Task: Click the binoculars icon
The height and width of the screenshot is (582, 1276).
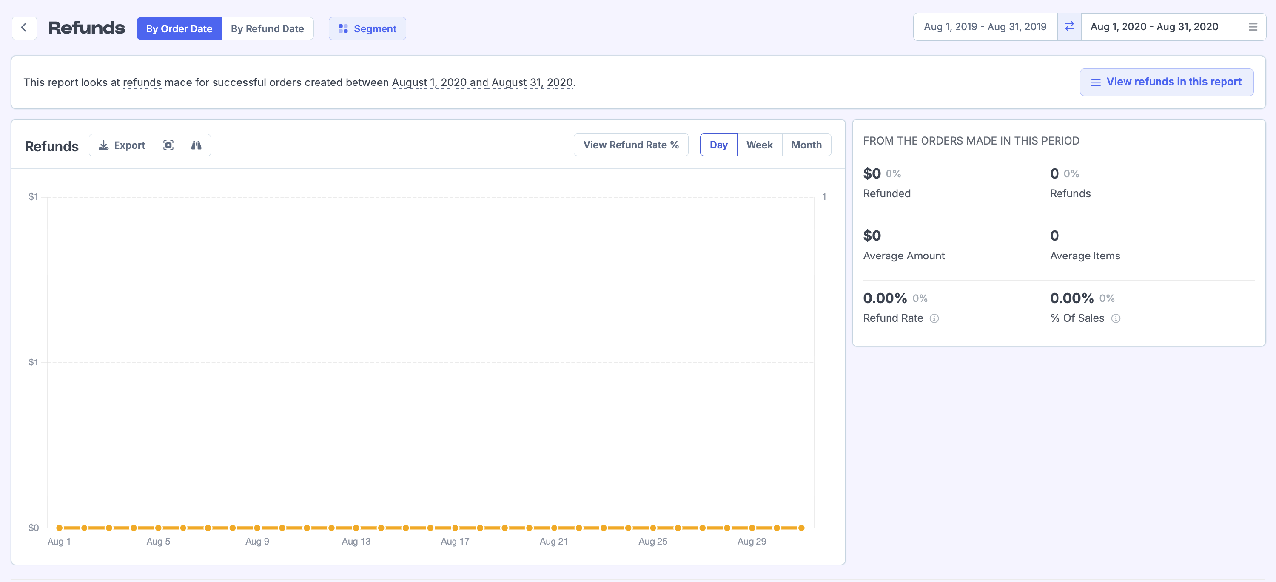Action: [x=196, y=145]
